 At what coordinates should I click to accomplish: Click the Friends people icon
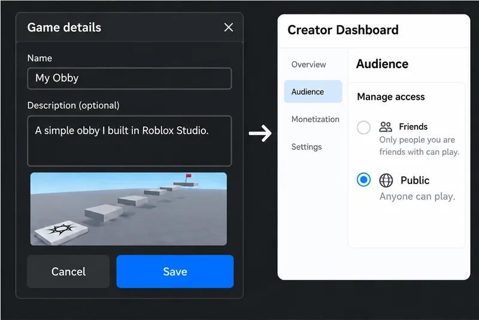coord(386,127)
